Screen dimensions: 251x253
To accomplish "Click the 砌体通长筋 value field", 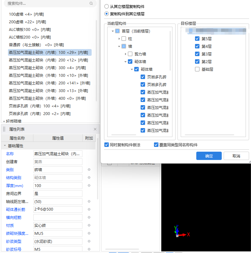I will click(58, 209).
